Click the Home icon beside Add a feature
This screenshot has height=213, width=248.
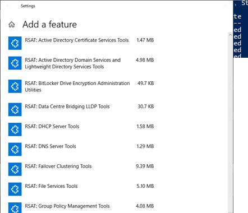[x=12, y=25]
